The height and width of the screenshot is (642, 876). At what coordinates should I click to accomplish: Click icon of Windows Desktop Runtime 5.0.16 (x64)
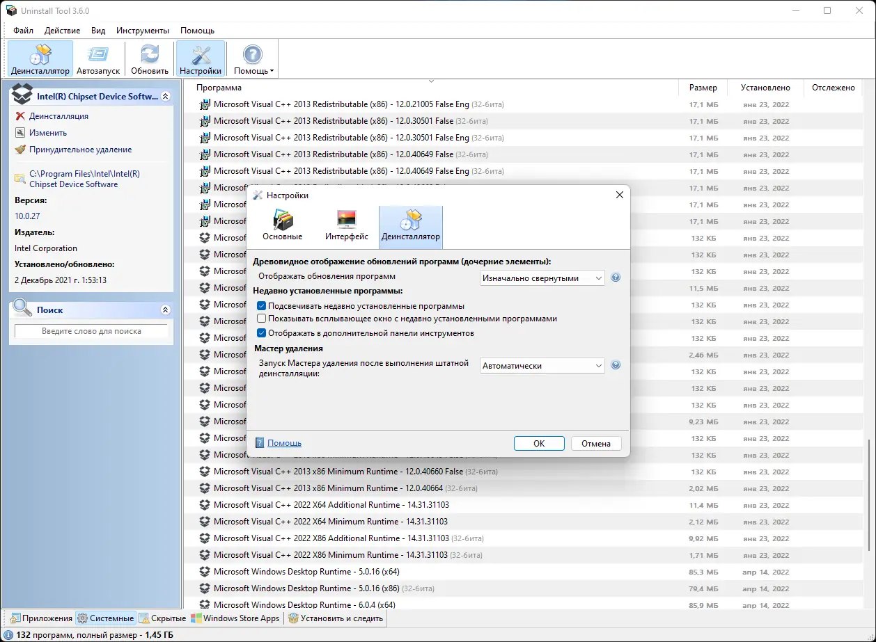tap(205, 572)
